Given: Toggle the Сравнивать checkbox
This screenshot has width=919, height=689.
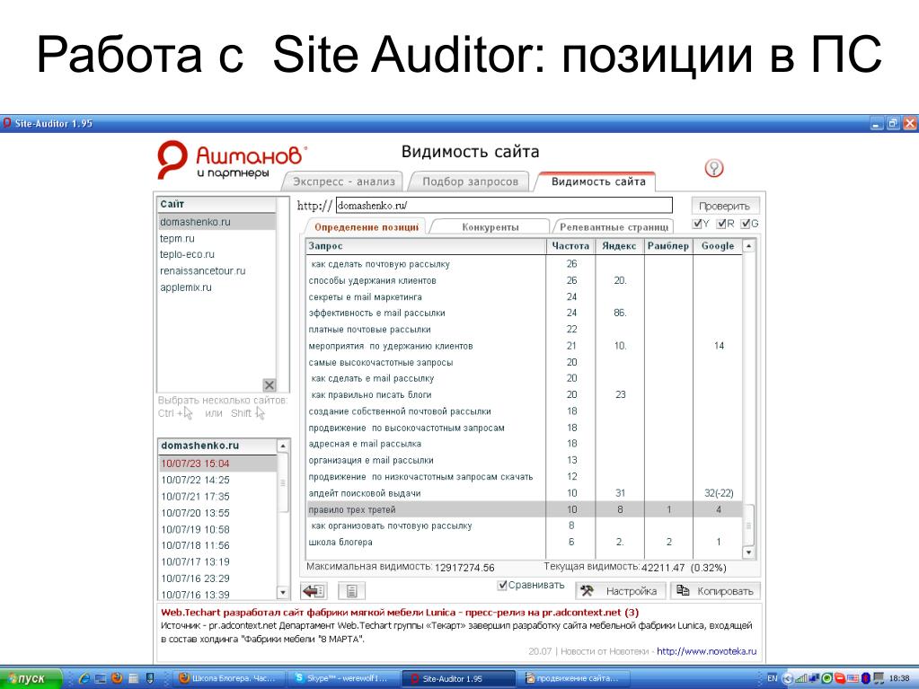Looking at the screenshot, I should [x=501, y=585].
